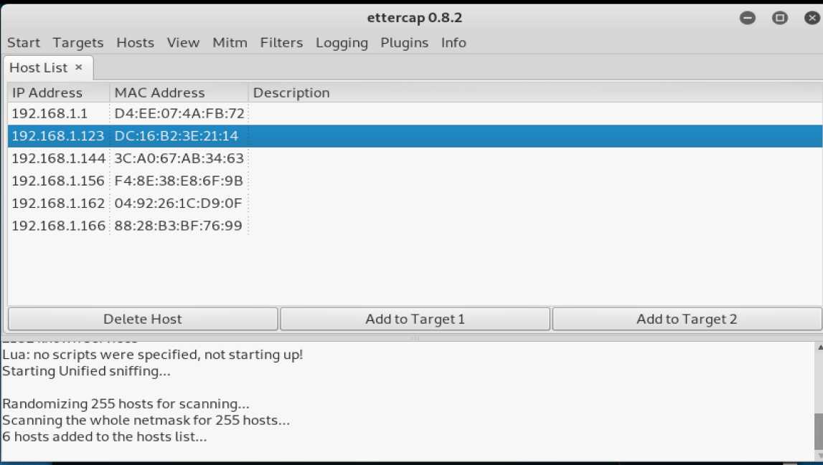Open the Info menu
Image resolution: width=823 pixels, height=465 pixels.
point(453,42)
